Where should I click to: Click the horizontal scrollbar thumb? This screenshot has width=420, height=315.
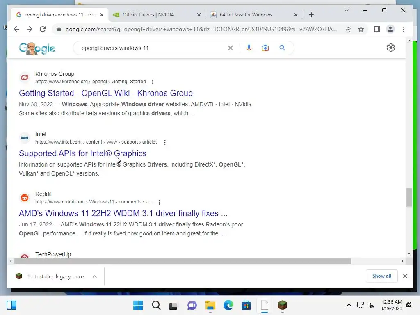(183, 261)
